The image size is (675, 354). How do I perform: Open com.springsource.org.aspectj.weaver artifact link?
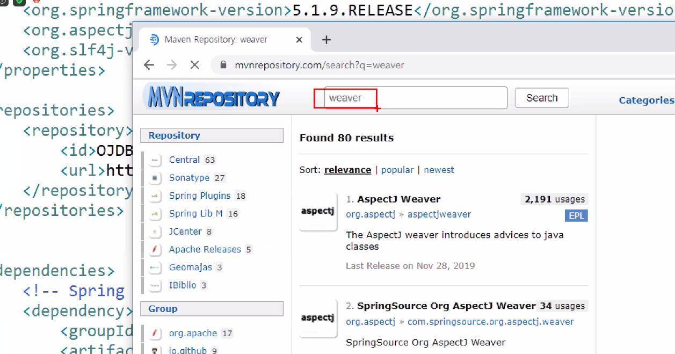click(490, 322)
